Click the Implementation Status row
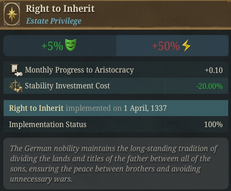 point(116,124)
